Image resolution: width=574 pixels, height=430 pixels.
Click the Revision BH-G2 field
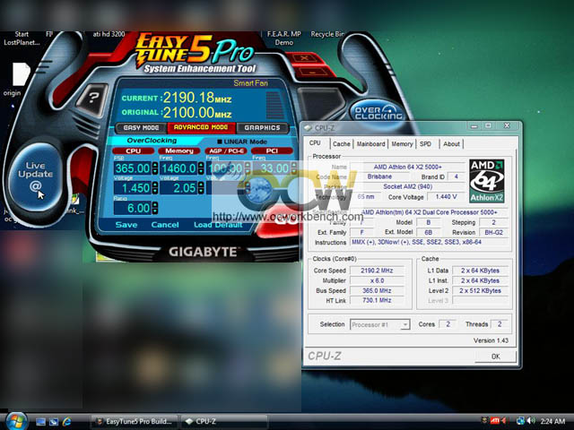493,233
